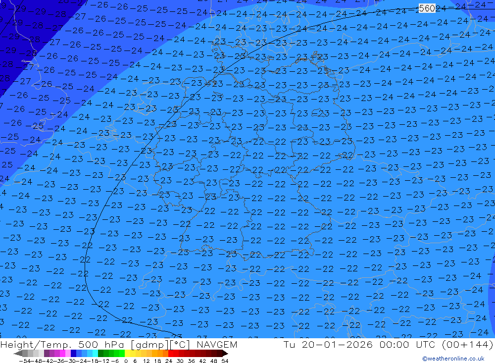Click the dark purple swatch above -42
The image size is (495, 363).
47,354
